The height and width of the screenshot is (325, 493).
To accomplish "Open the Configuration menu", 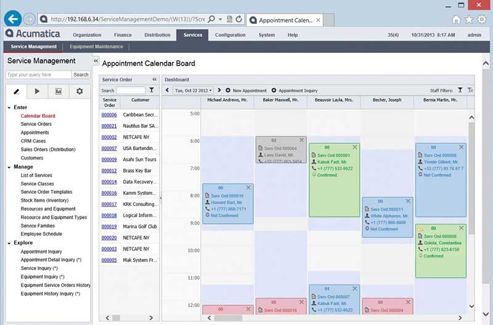I will click(230, 35).
